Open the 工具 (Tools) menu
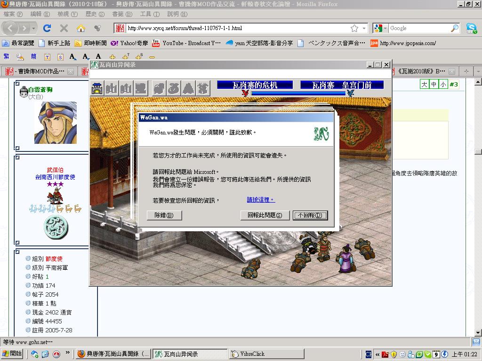 [150, 14]
